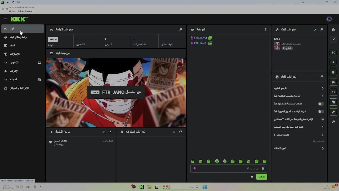The image size is (339, 191).
Task: Pop out the معلومات الجلسة panel
Action: (180, 30)
